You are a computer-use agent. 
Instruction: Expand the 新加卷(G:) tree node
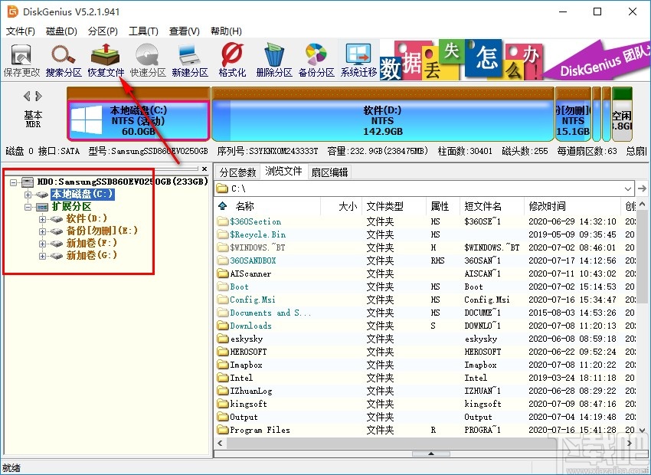[x=42, y=256]
